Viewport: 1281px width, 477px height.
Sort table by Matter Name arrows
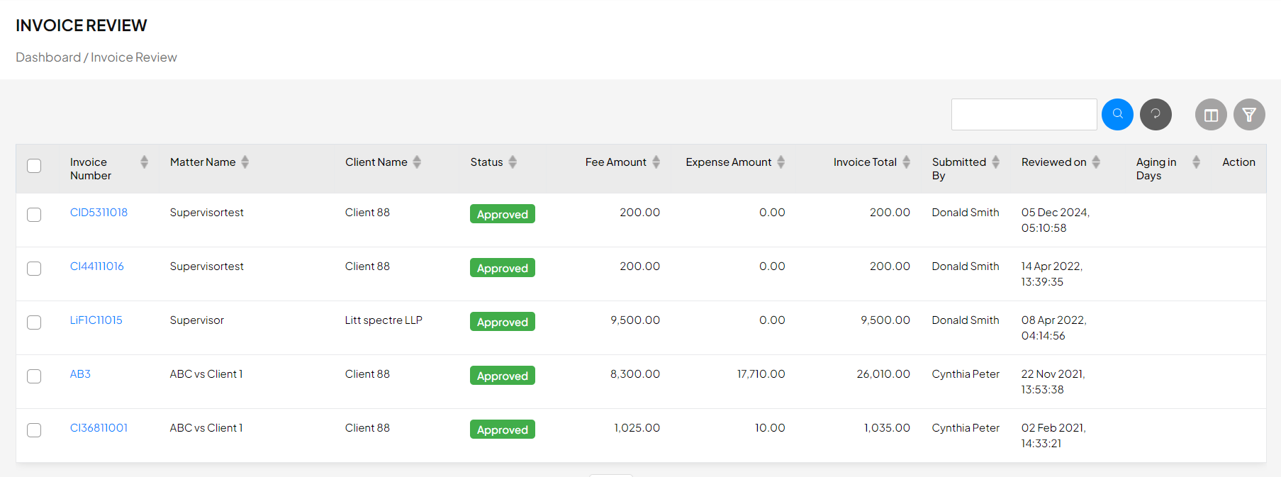245,162
